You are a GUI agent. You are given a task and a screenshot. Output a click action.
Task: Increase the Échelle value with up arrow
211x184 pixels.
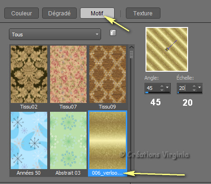(x=194, y=86)
